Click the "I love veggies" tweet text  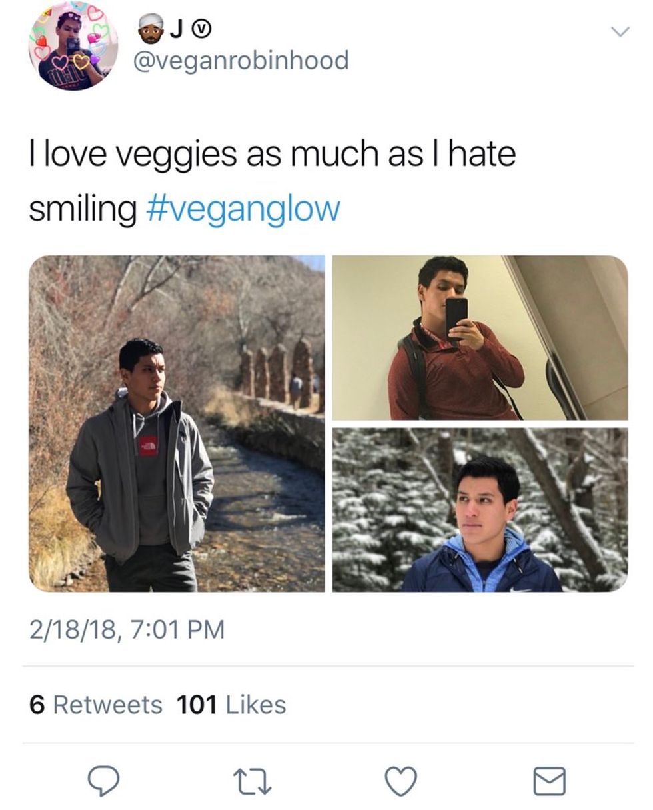(272, 155)
